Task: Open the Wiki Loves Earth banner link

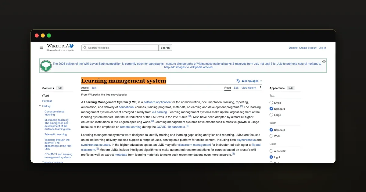Action: click(187, 66)
